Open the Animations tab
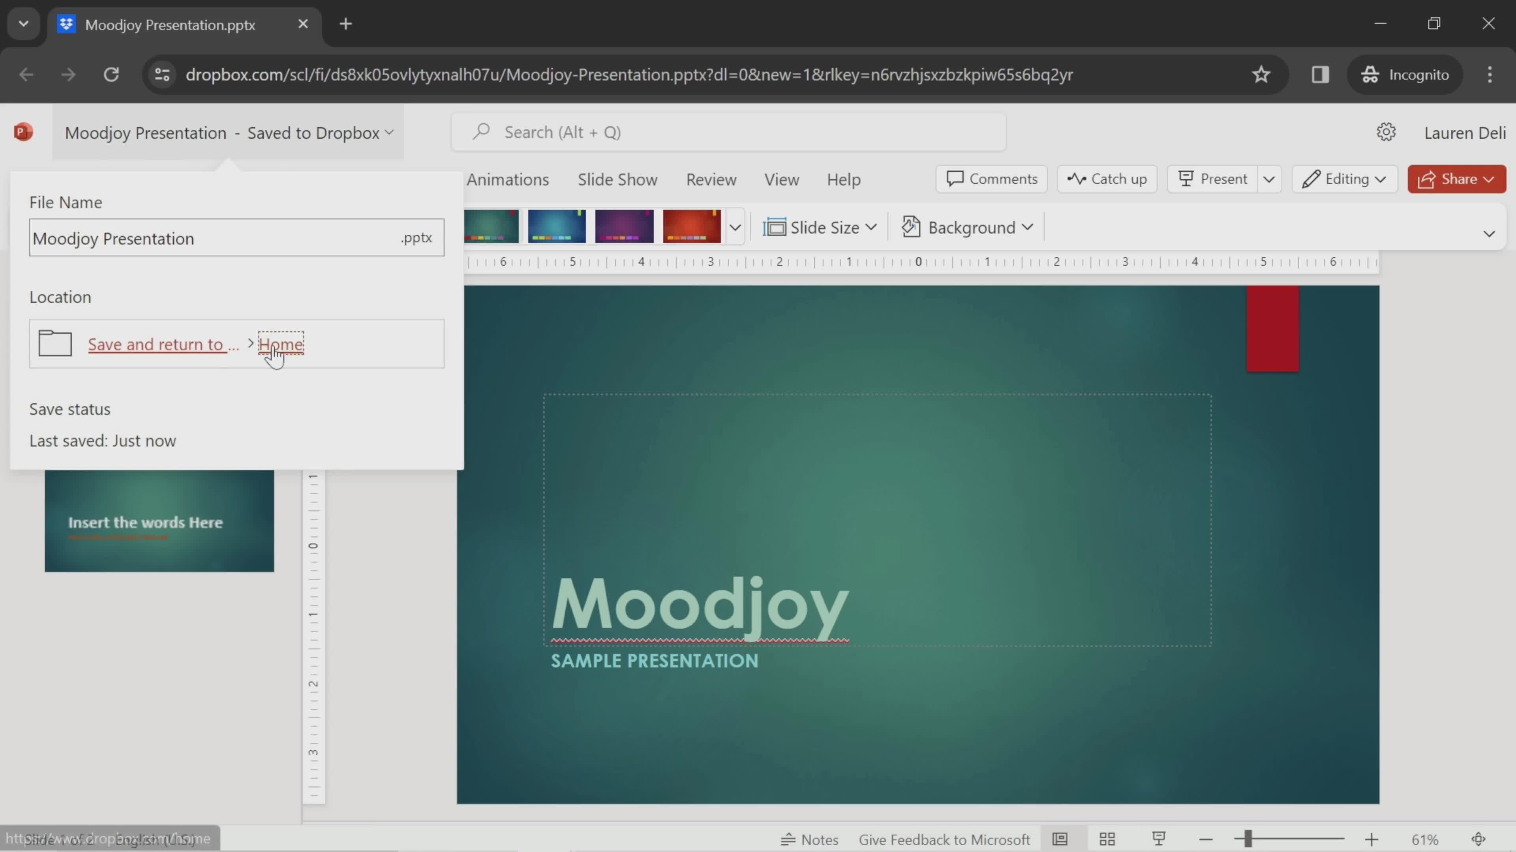Image resolution: width=1516 pixels, height=852 pixels. point(507,179)
